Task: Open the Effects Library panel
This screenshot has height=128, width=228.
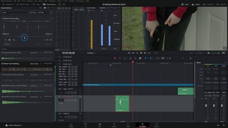Action: 23,4
